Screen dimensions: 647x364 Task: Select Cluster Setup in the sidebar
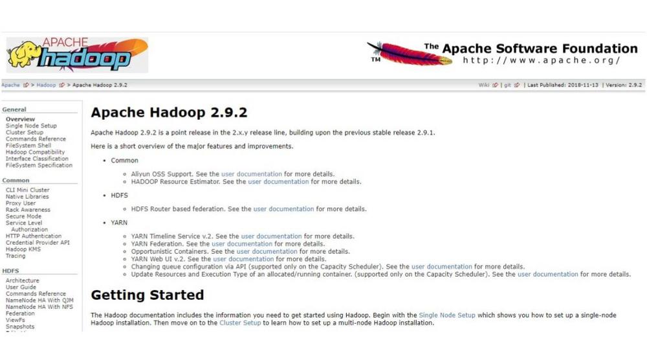(x=25, y=132)
